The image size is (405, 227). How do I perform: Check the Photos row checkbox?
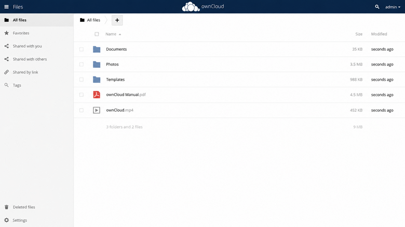click(82, 64)
